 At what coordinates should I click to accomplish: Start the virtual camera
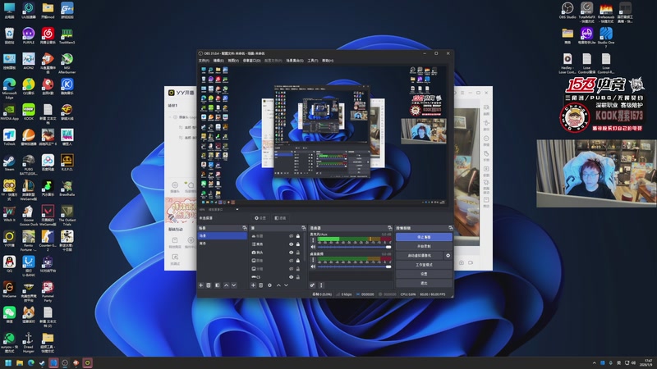[420, 256]
